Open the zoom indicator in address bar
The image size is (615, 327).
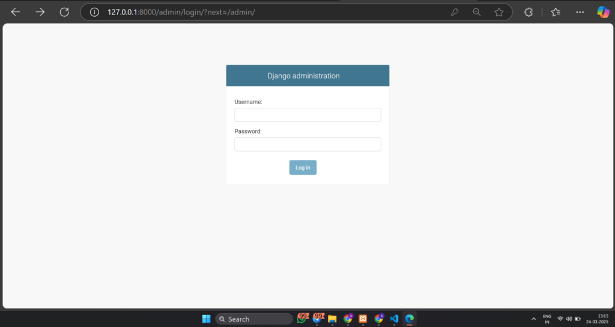click(x=476, y=12)
